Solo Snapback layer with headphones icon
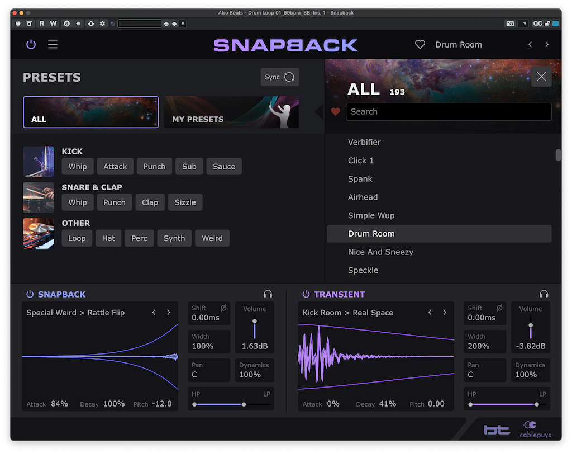 tap(268, 294)
